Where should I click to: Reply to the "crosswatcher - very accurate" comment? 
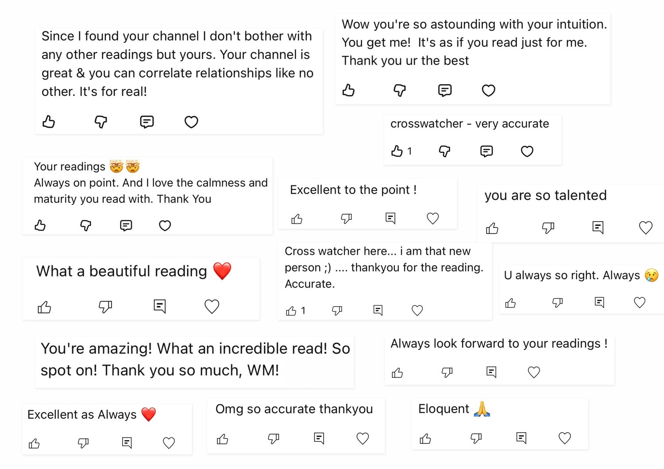486,151
